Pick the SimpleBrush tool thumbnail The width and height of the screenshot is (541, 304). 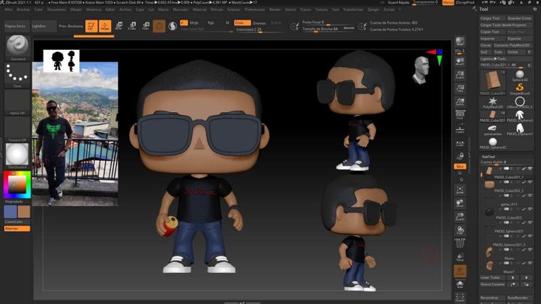(520, 88)
